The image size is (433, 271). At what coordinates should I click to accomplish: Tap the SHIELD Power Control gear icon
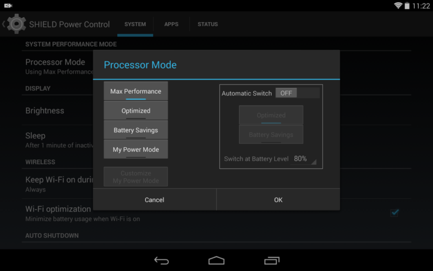(x=16, y=24)
